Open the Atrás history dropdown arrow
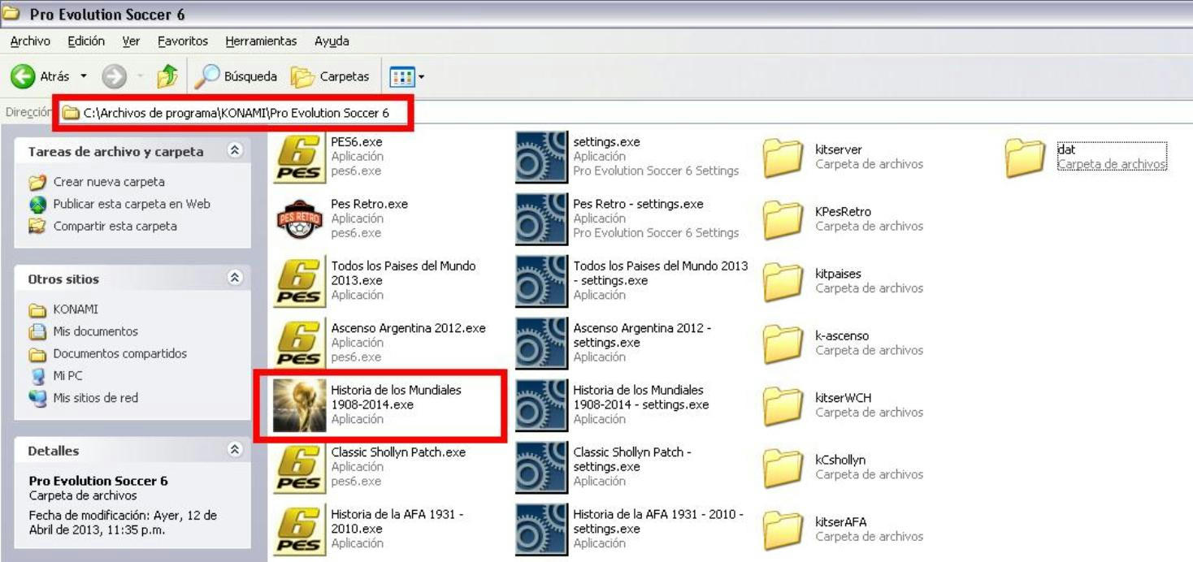 pyautogui.click(x=83, y=77)
